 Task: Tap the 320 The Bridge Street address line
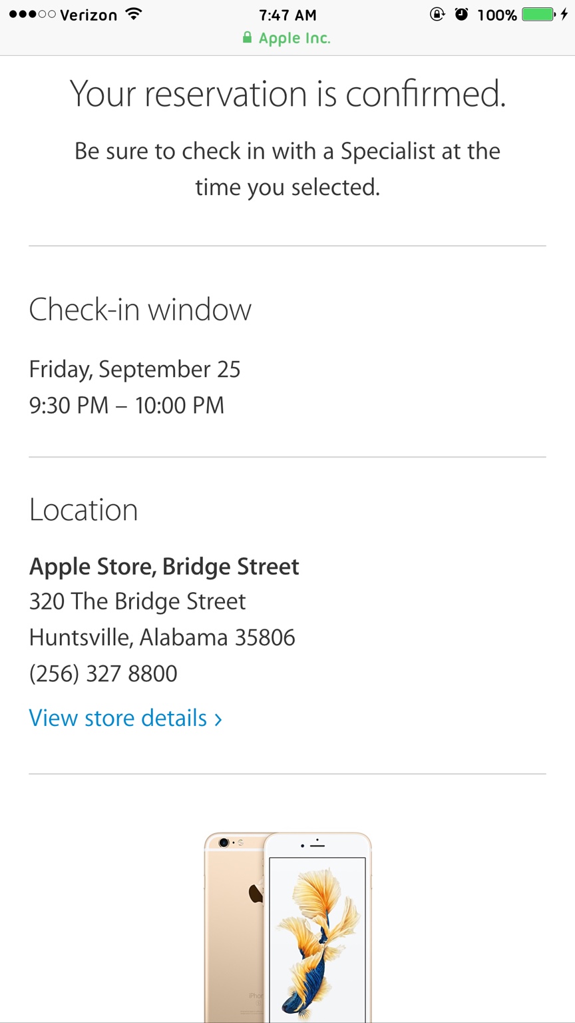pos(138,601)
